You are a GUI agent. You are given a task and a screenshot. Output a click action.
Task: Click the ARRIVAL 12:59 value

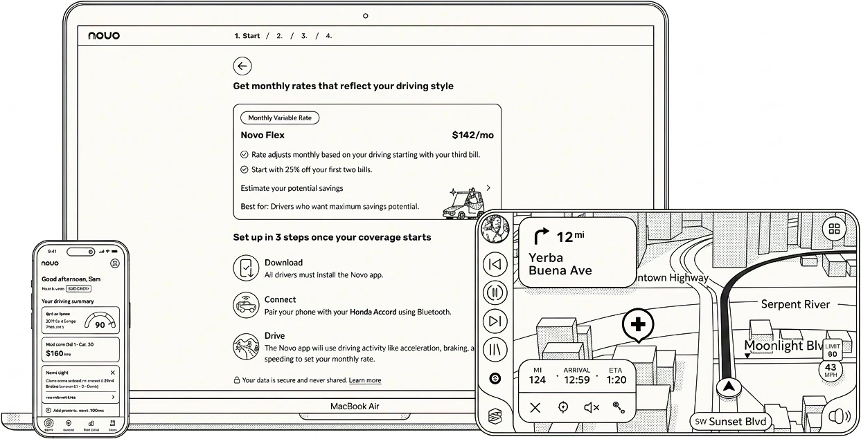coord(577,380)
